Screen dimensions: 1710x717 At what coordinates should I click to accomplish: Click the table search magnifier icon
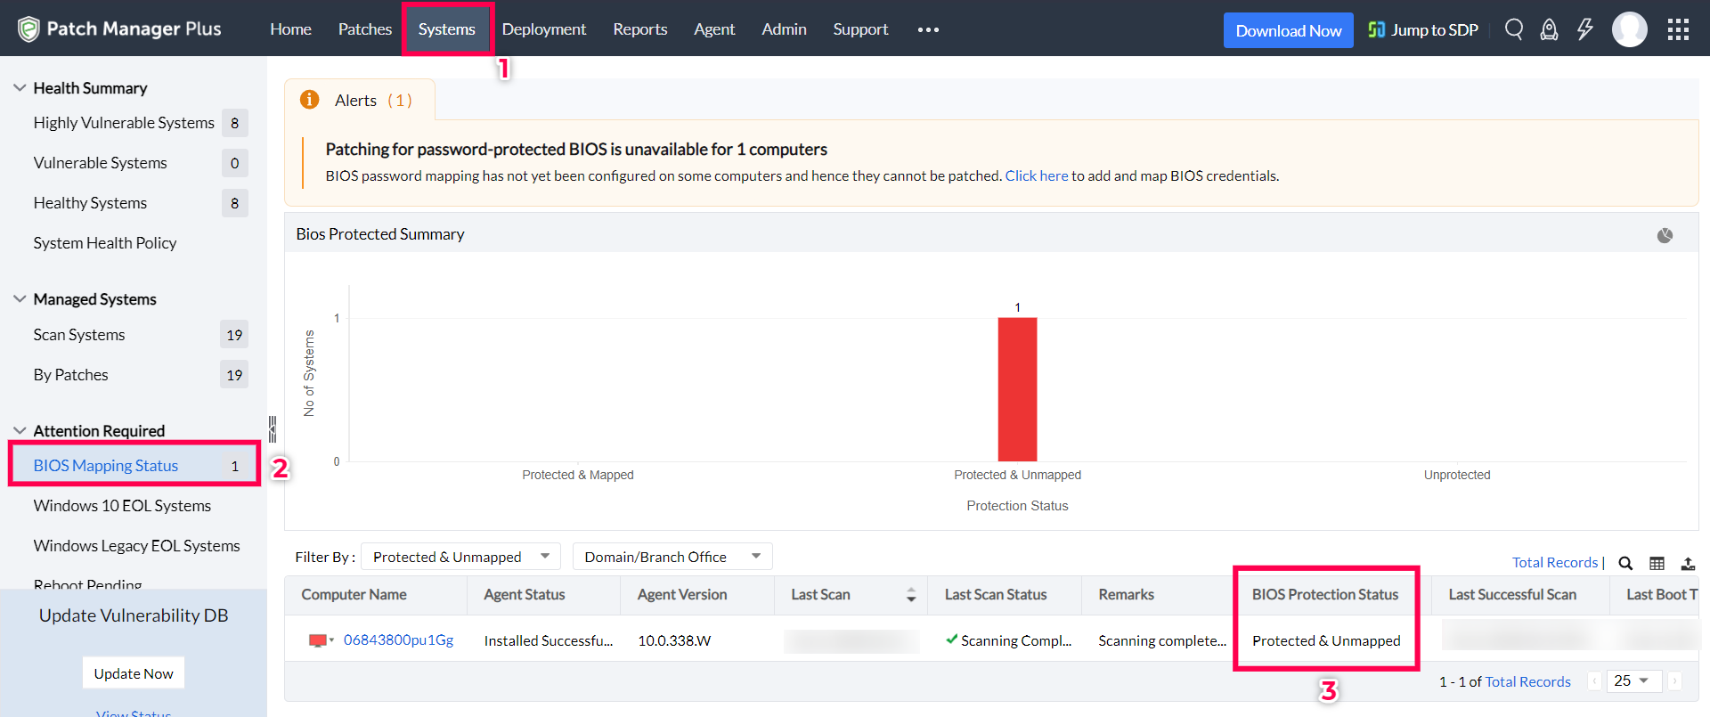click(1625, 563)
